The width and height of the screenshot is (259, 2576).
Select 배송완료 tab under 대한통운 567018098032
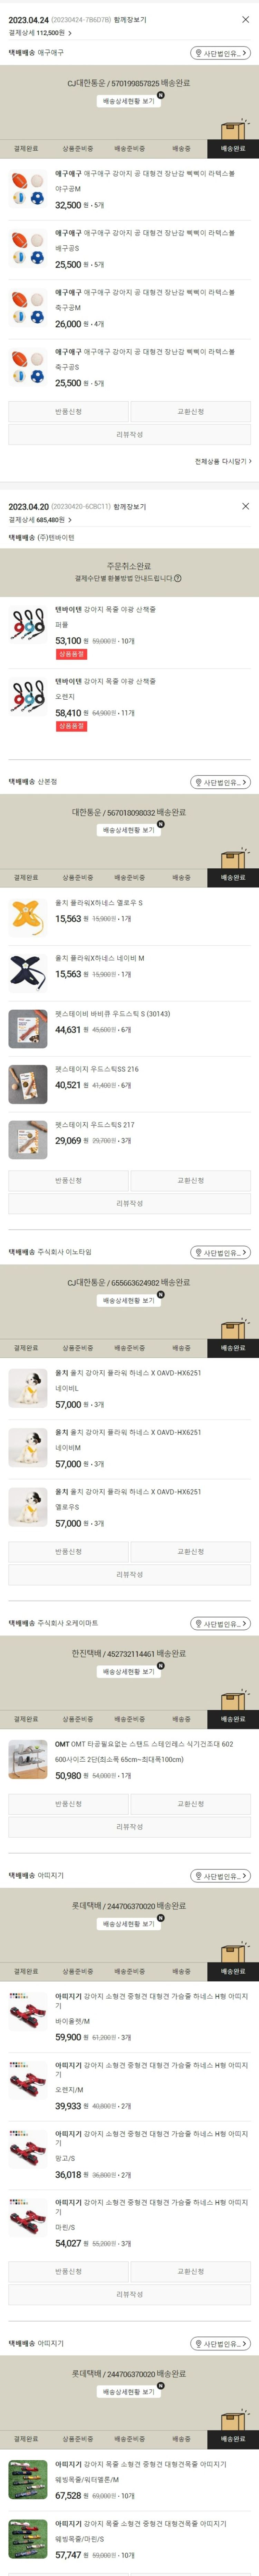[233, 877]
